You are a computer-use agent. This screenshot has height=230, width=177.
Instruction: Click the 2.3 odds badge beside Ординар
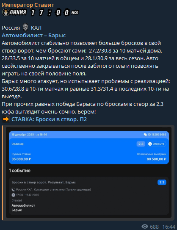[x=141, y=144]
